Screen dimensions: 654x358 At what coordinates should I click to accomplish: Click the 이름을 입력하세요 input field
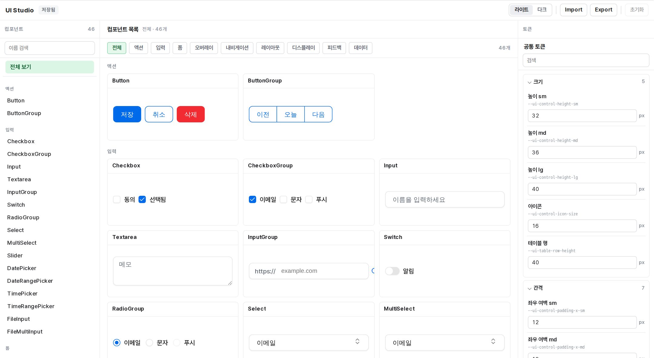coord(444,199)
